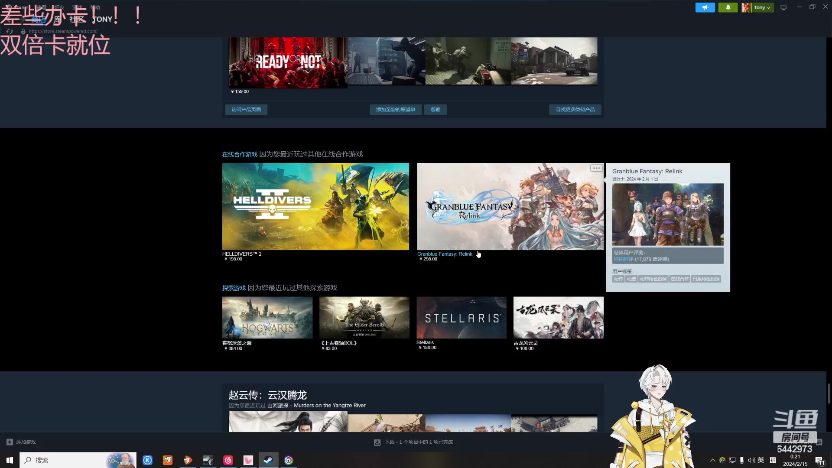The image size is (832, 468).
Task: Show hidden system tray icons chevron
Action: [712, 460]
